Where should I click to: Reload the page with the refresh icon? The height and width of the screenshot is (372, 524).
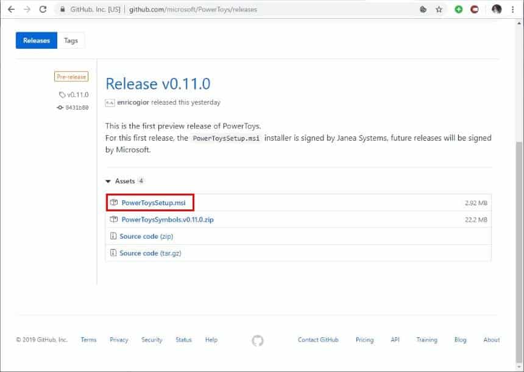pyautogui.click(x=43, y=9)
